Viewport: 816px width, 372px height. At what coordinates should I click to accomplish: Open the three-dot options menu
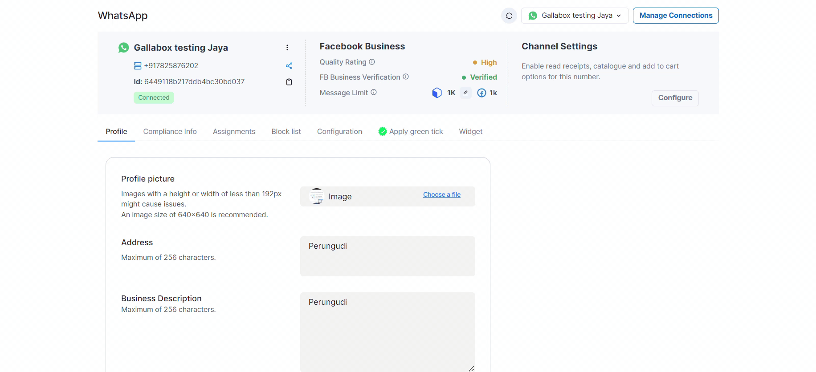[x=287, y=48]
